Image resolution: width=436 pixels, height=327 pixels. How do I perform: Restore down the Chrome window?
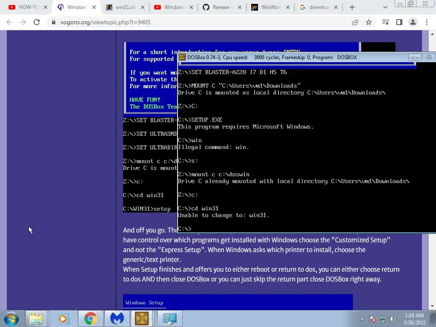[x=411, y=4]
